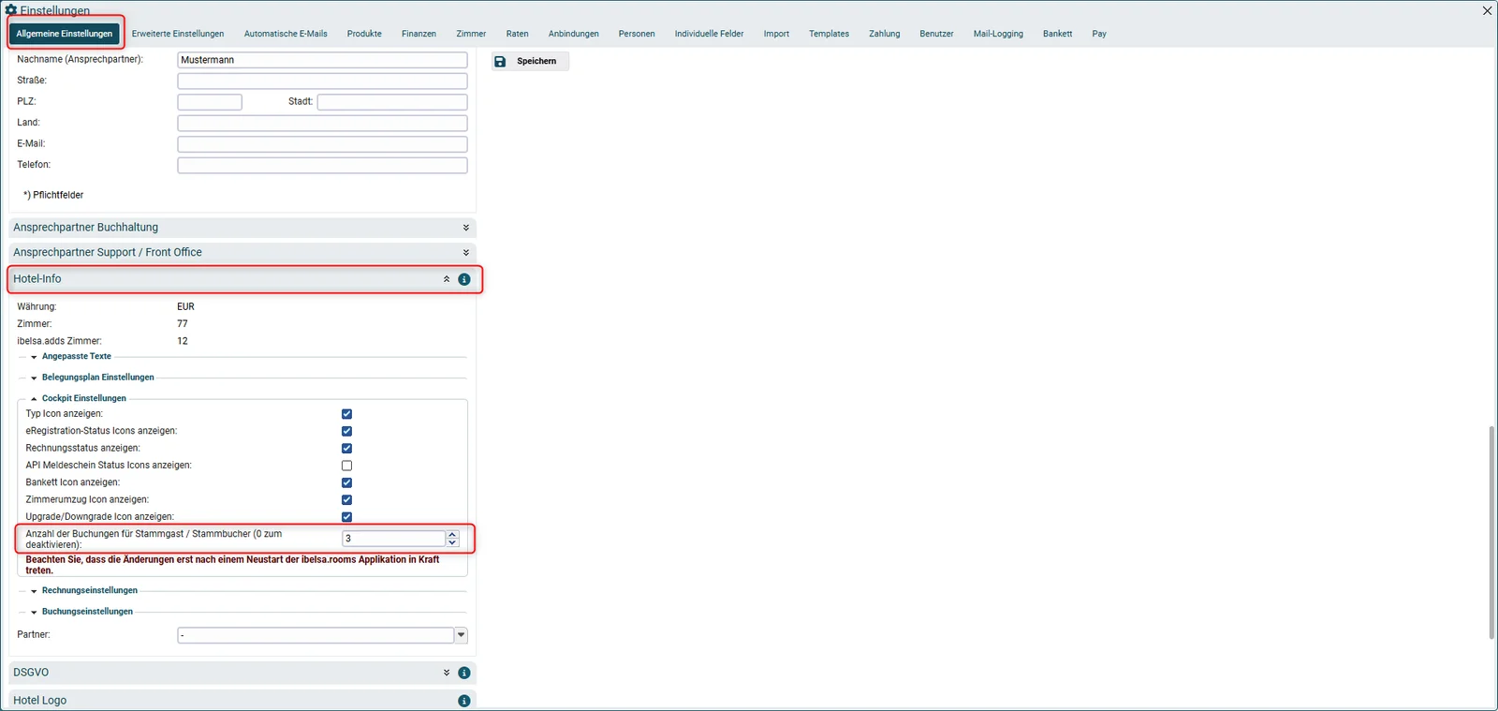The image size is (1498, 711).
Task: Open the Produkte tab
Action: (364, 34)
